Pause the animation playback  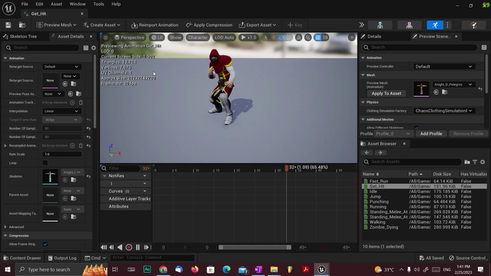[x=138, y=247]
